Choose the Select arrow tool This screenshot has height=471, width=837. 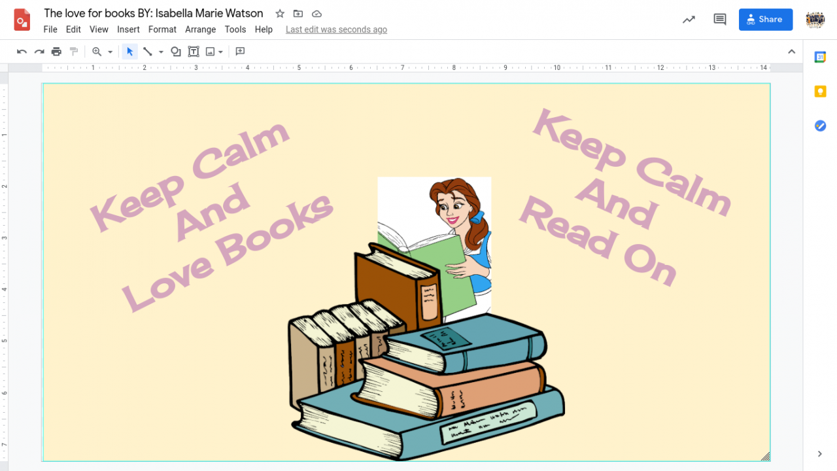130,52
